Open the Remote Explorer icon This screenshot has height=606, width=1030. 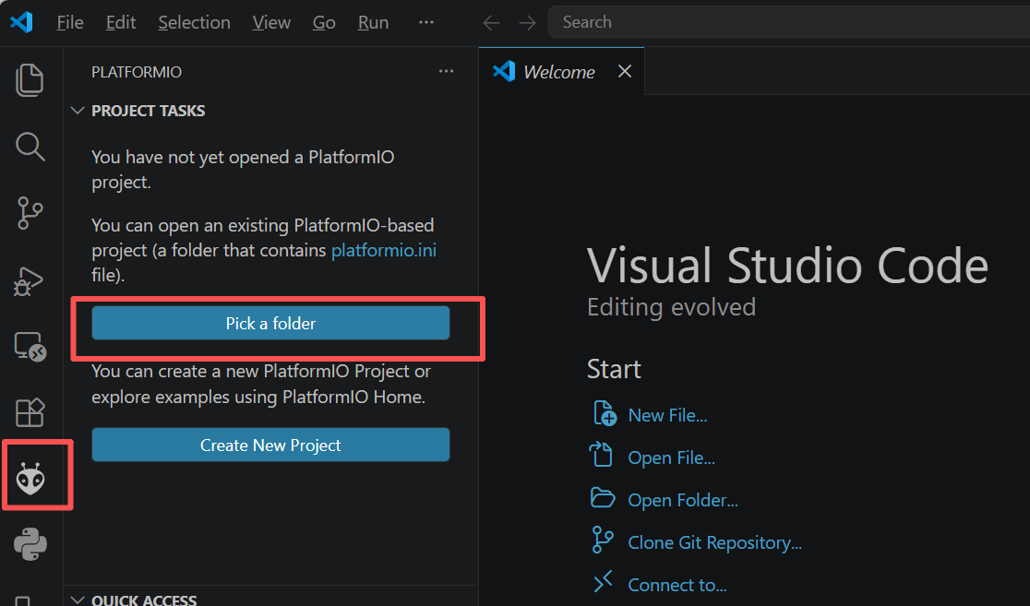point(30,347)
